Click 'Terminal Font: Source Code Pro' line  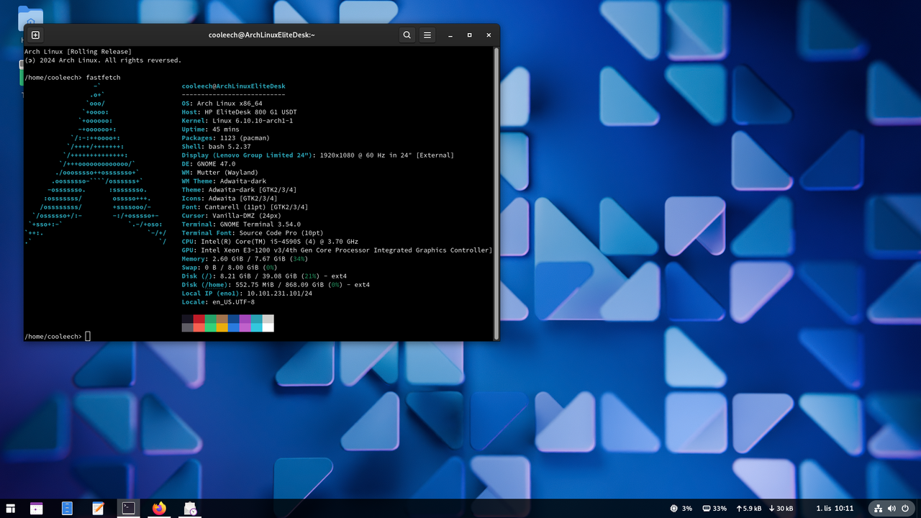[253, 233]
